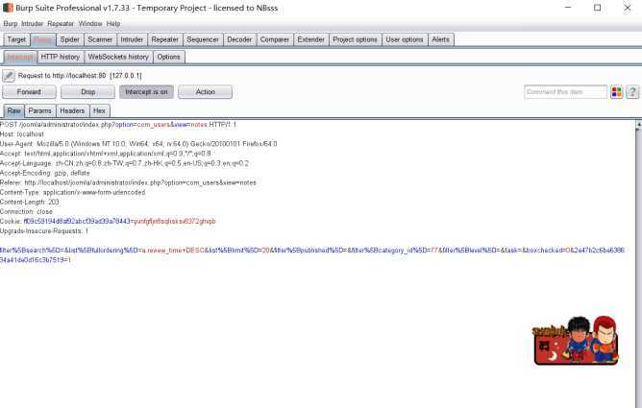Click the 'Accept-Encoding: gzip, deflate' line
The width and height of the screenshot is (642, 408).
click(44, 173)
